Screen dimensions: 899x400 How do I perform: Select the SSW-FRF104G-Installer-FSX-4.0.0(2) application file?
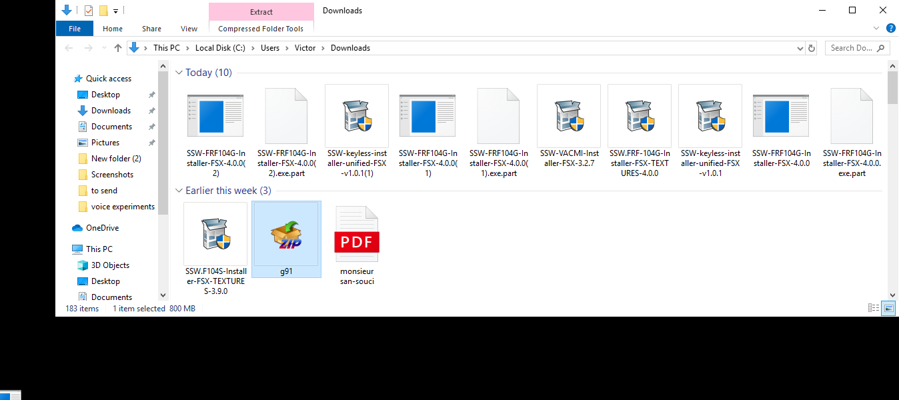coord(215,132)
